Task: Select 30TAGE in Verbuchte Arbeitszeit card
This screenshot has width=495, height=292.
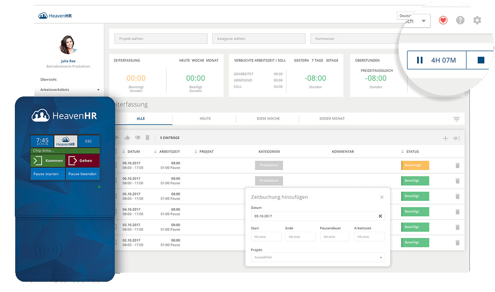Action: 332,61
